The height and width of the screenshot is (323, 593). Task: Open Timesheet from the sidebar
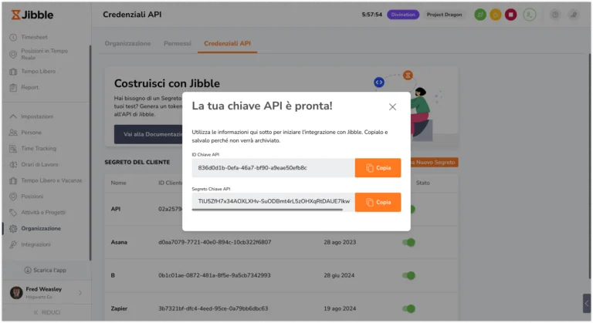click(x=34, y=37)
